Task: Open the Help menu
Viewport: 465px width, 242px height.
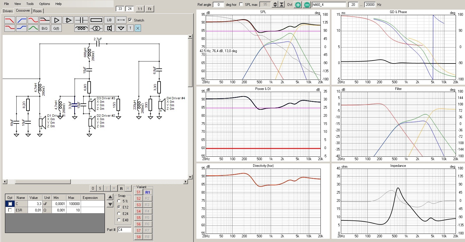Action: 59,4
